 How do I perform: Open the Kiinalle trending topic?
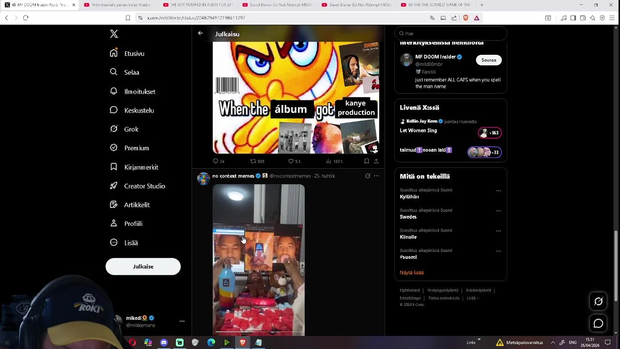click(408, 237)
